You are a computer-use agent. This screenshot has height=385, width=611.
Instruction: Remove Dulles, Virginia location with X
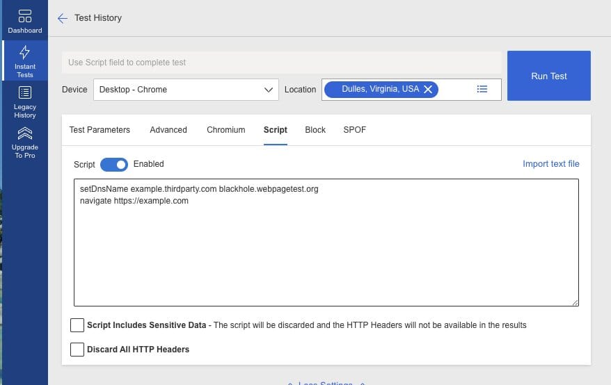[x=428, y=90]
